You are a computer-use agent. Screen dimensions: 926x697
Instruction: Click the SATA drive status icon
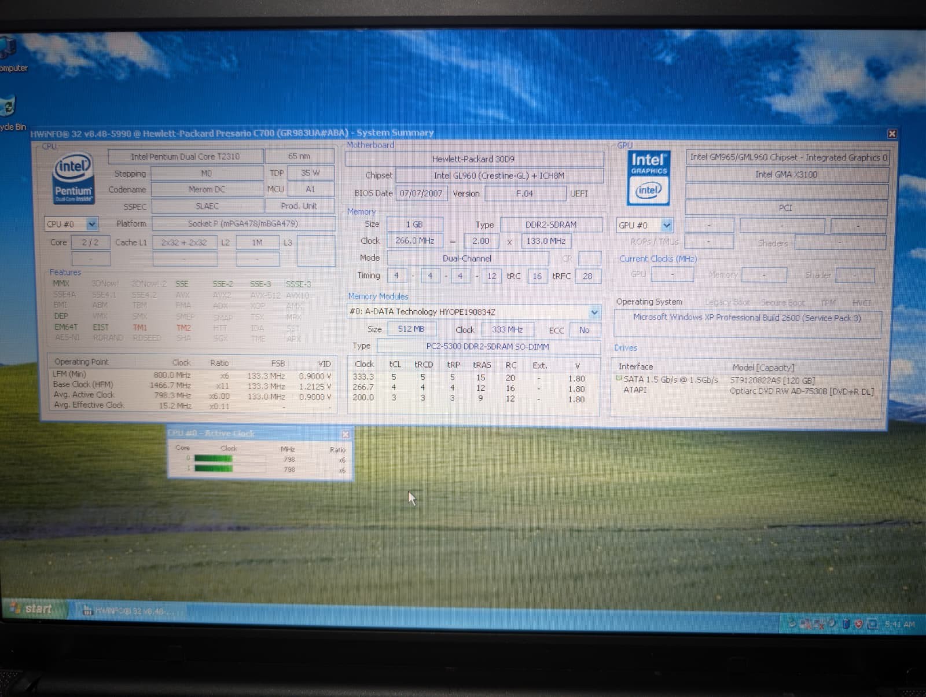(619, 379)
